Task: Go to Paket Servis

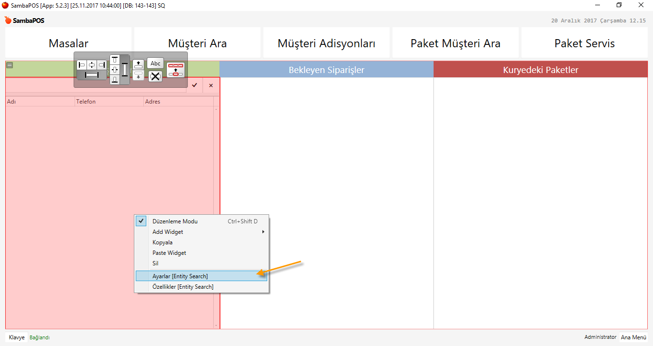Action: 584,43
